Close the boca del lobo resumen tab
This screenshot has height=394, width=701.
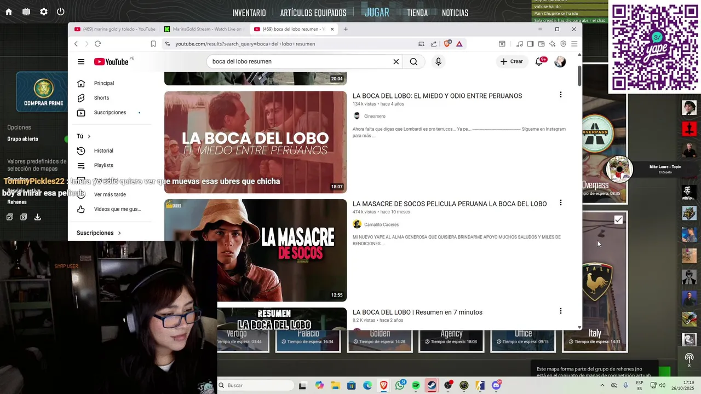click(x=332, y=29)
